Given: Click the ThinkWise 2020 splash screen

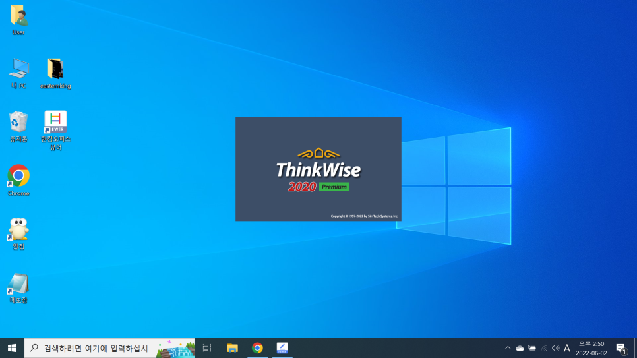Looking at the screenshot, I should tap(318, 169).
